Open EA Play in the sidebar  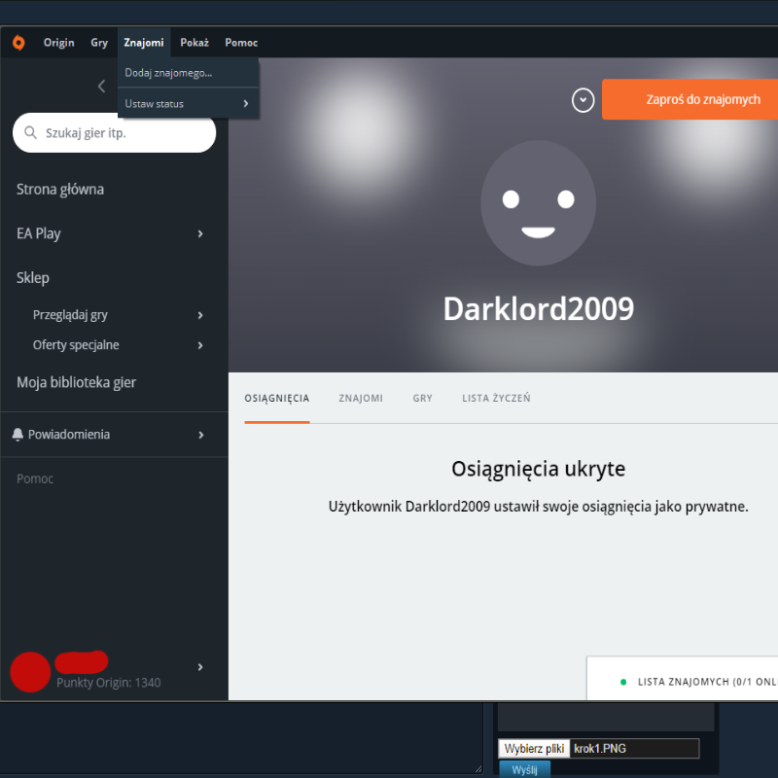coord(38,233)
